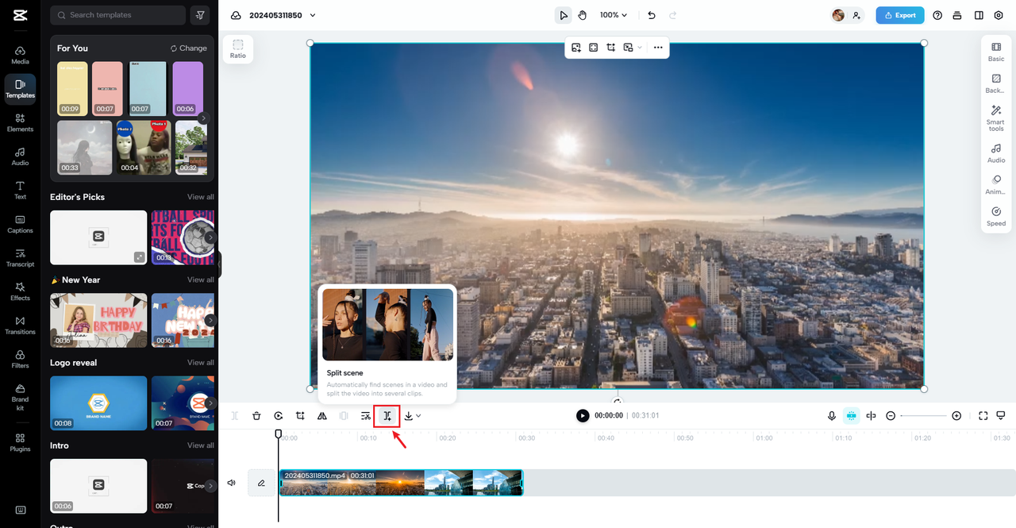Show more Logo reveal templates arrow
This screenshot has width=1016, height=528.
click(210, 403)
